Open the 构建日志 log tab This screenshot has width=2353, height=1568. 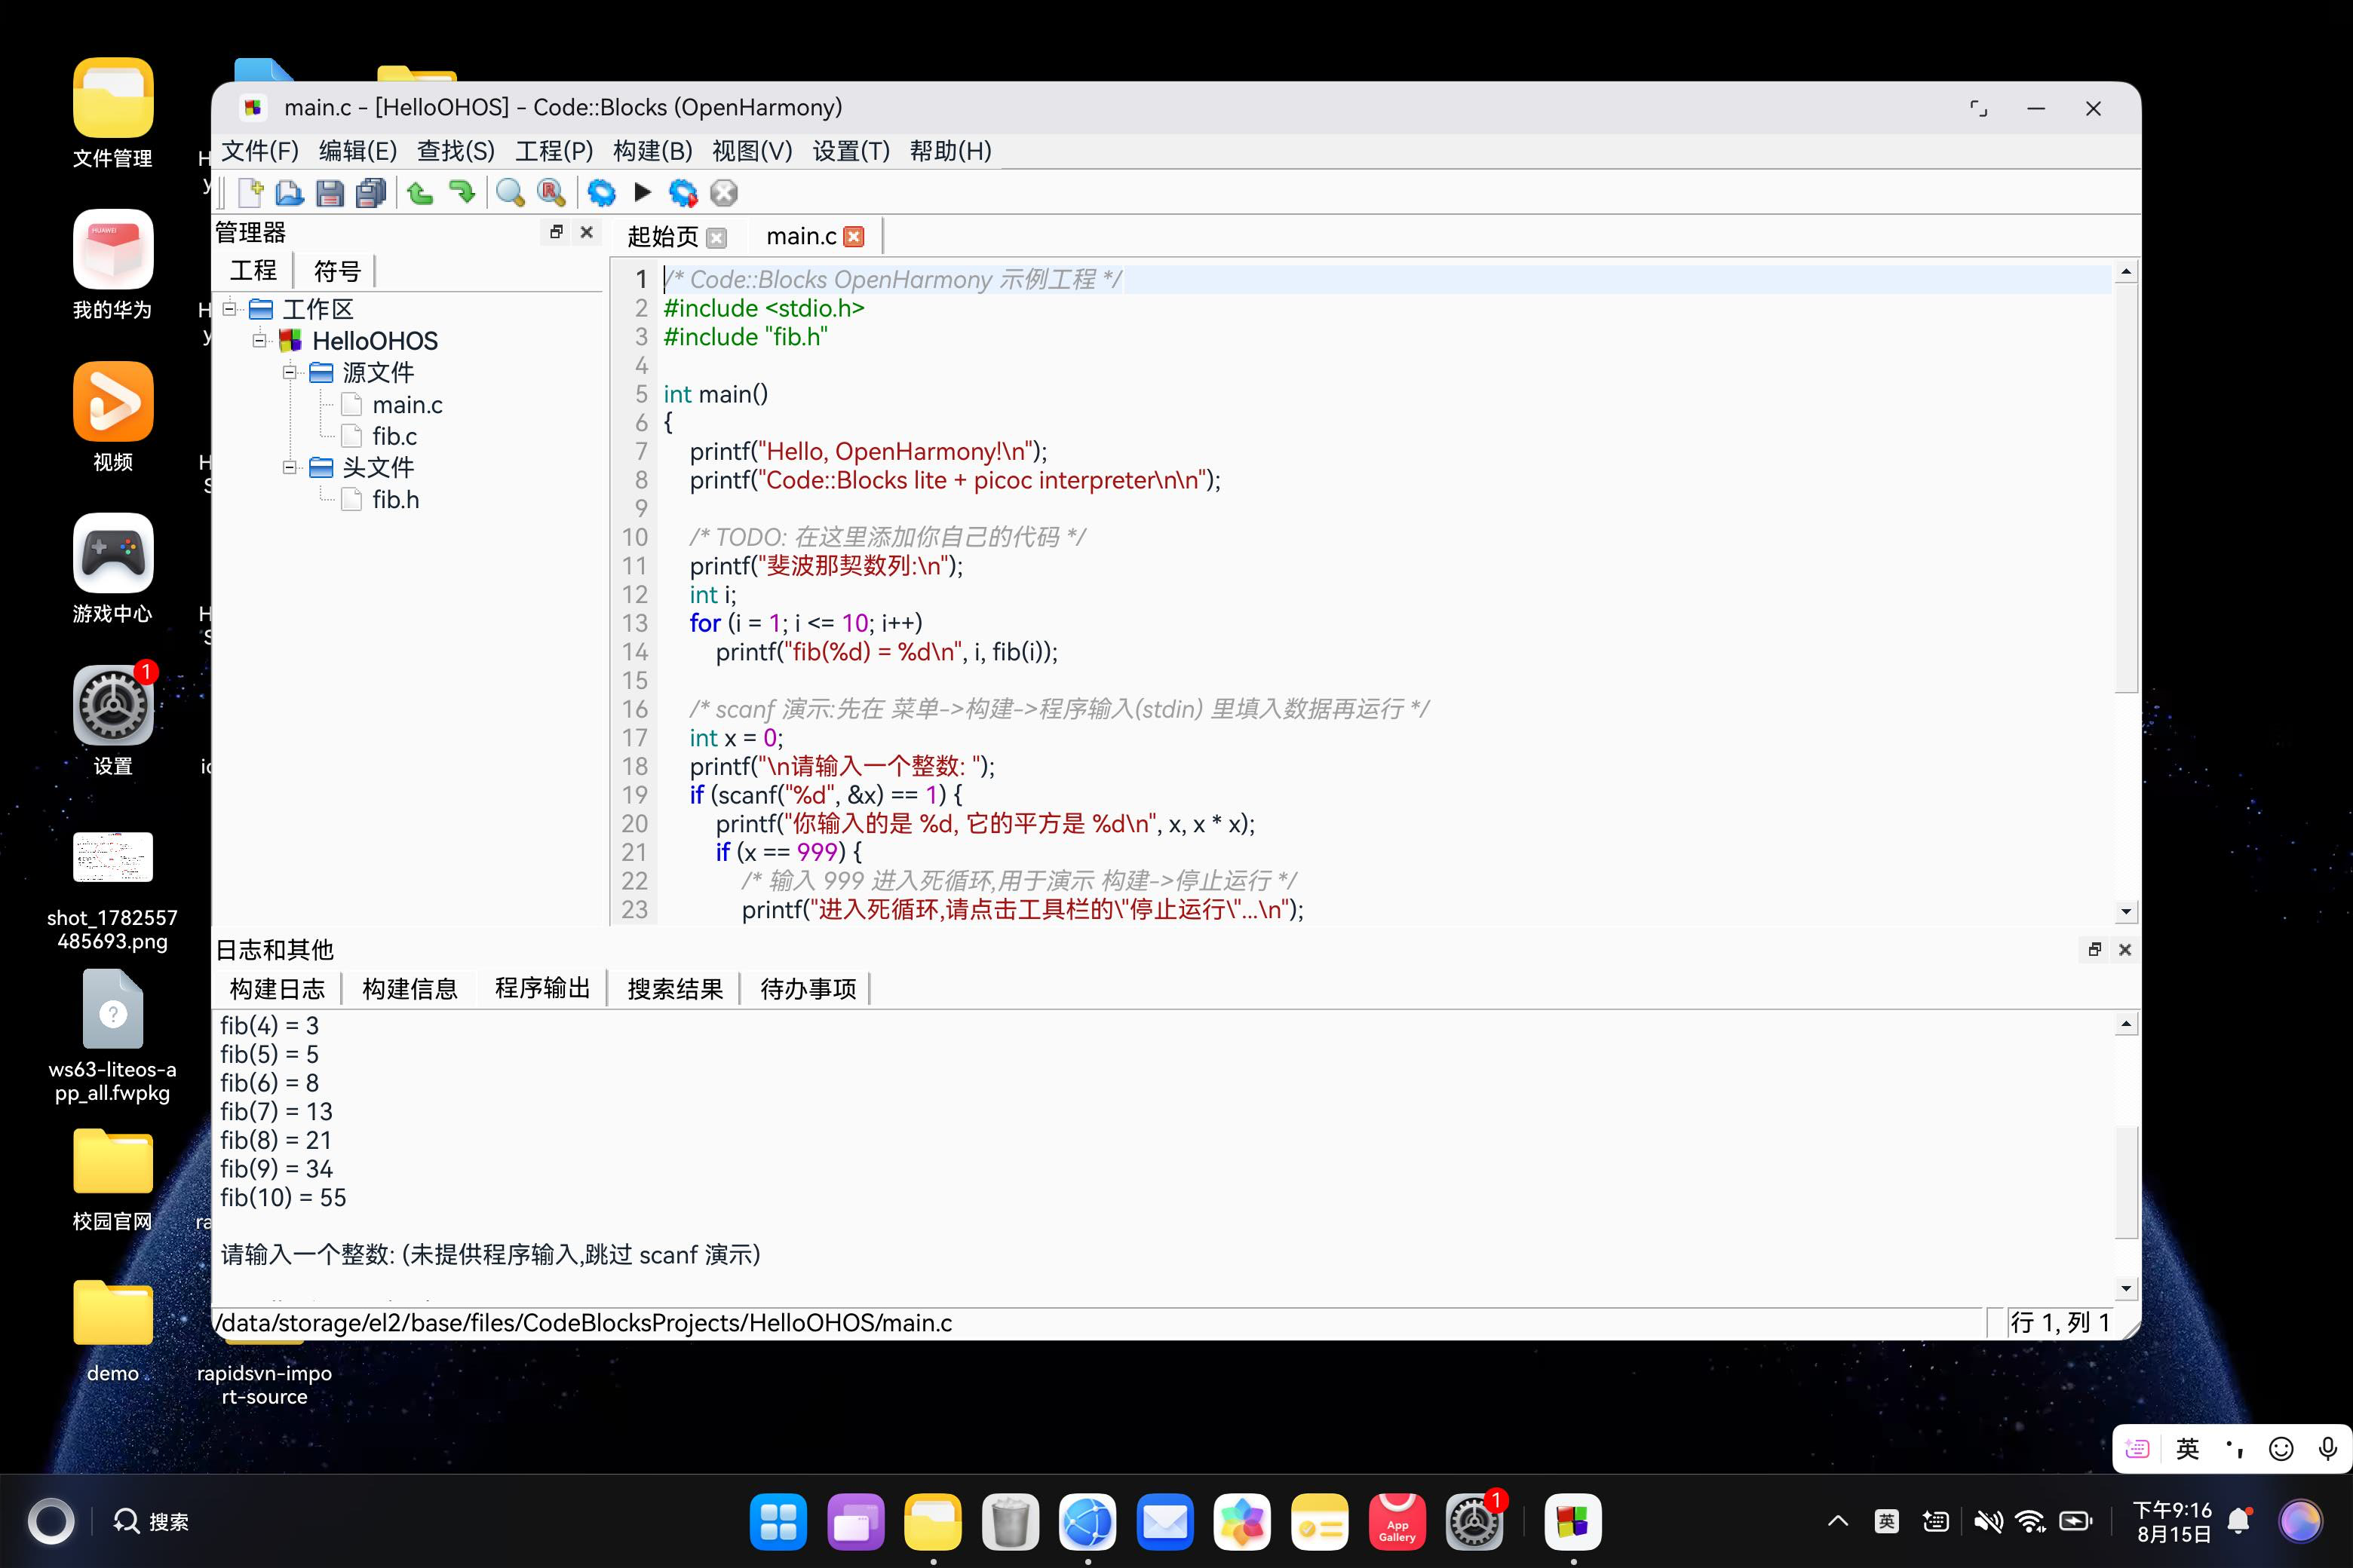(277, 989)
